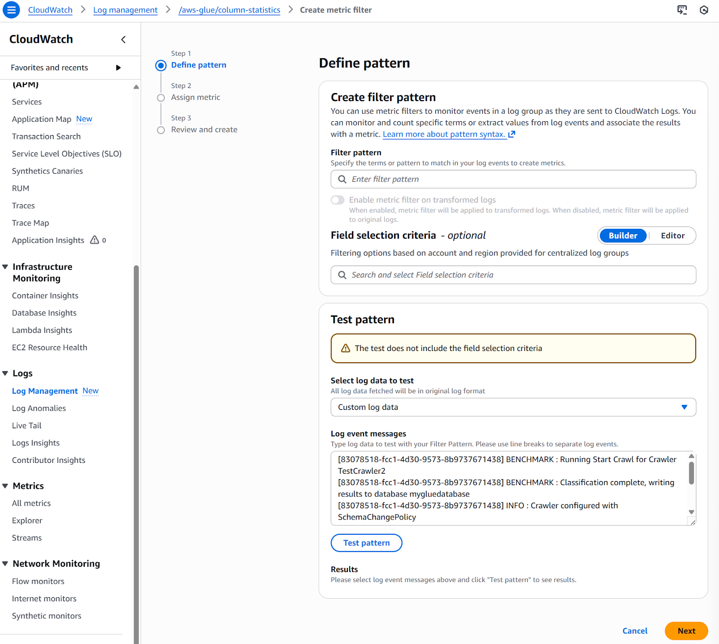Select the Builder tab

622,235
